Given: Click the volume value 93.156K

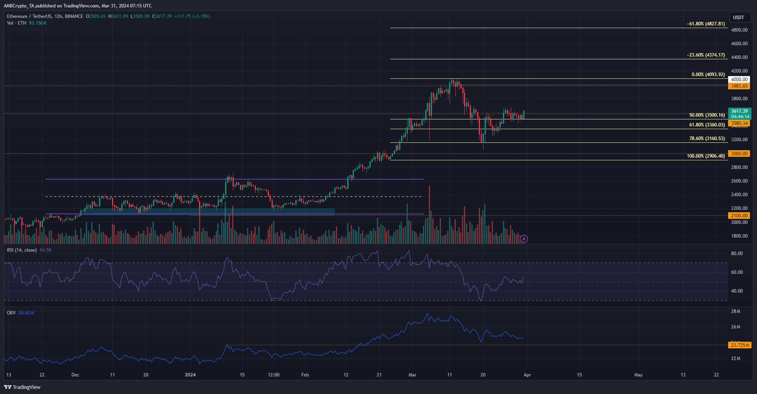Looking at the screenshot, I should point(37,23).
